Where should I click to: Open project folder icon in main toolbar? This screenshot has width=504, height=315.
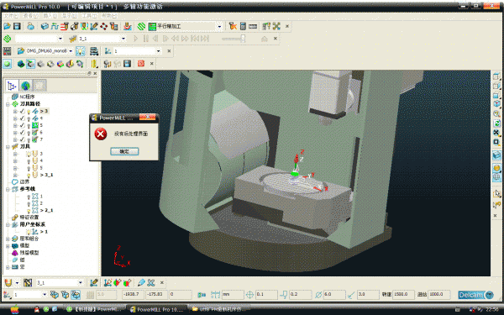click(7, 26)
